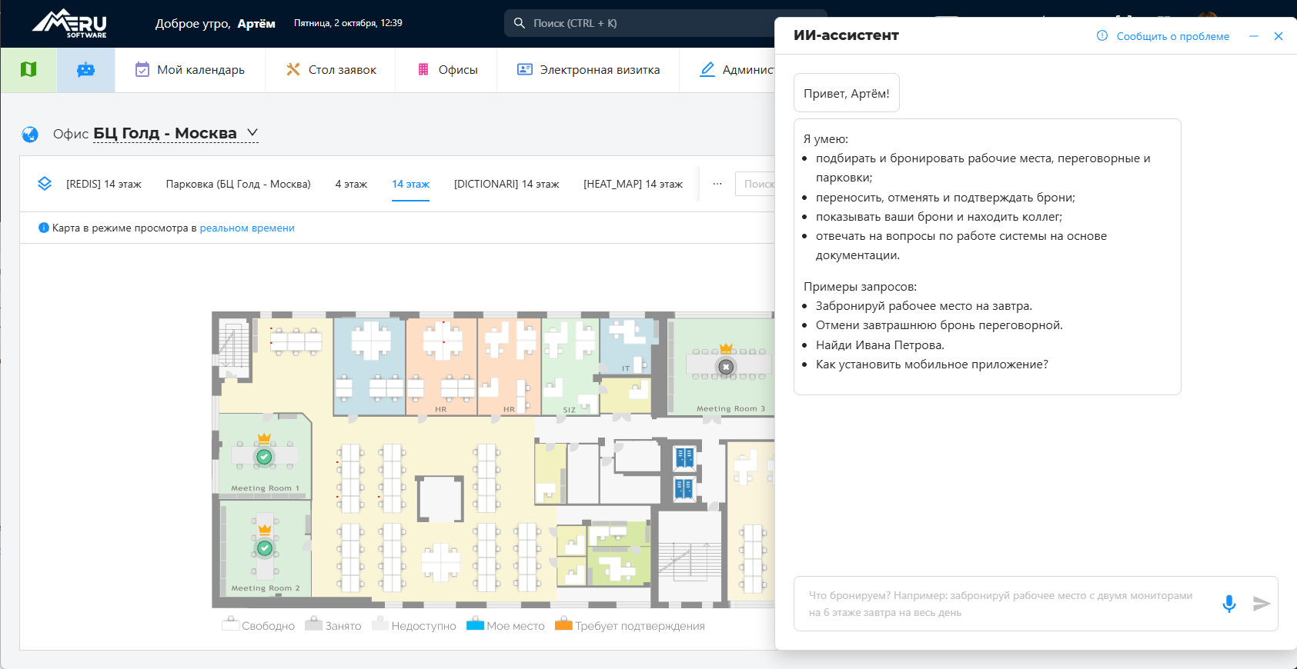The width and height of the screenshot is (1297, 669).
Task: Open Мой календарь menu item
Action: tap(190, 70)
